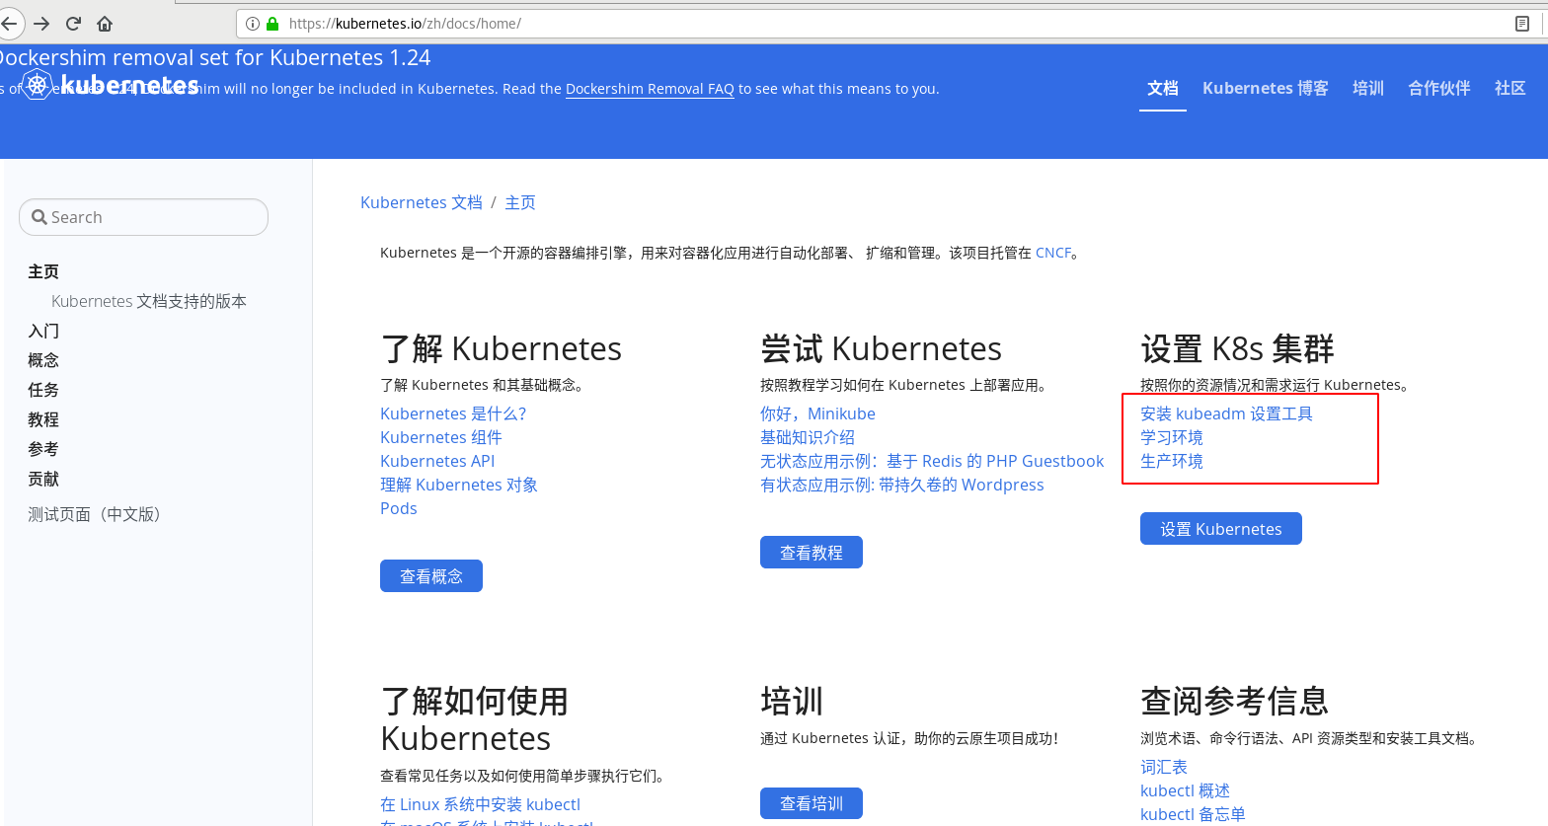Click 主页 breadcrumb link

pyautogui.click(x=520, y=202)
